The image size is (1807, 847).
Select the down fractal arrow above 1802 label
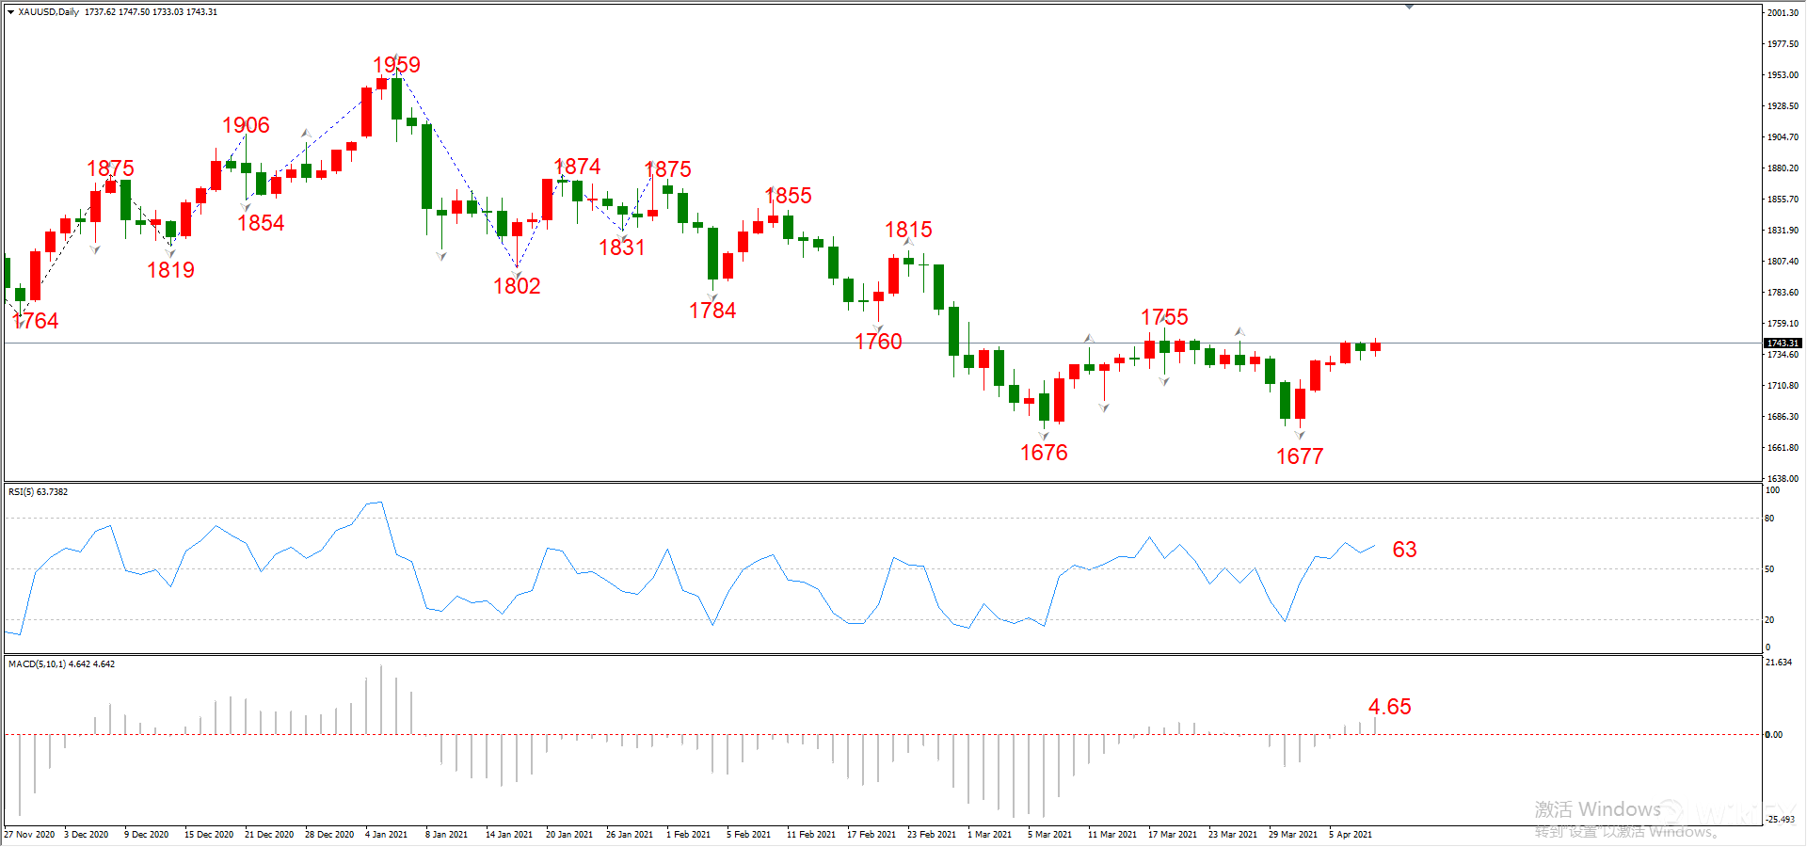point(517,273)
